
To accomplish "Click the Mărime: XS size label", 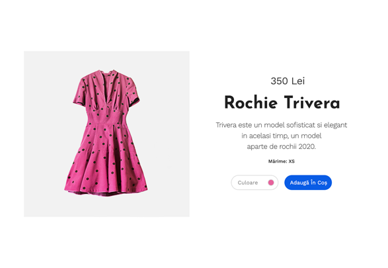I will pos(282,161).
